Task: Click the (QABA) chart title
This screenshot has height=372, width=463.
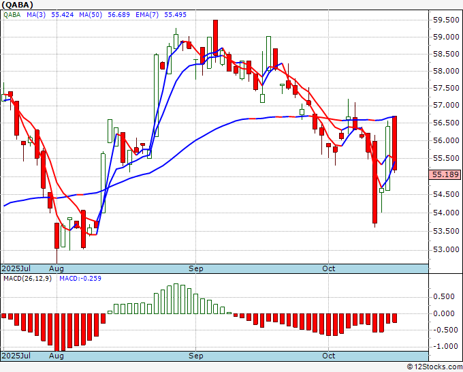Action: [x=17, y=5]
